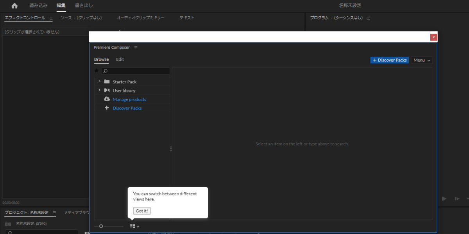Open the Premiere Composer panel menu icon
The height and width of the screenshot is (234, 469).
click(x=136, y=48)
